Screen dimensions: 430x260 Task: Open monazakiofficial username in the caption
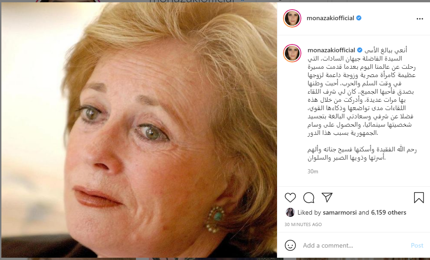click(x=331, y=50)
